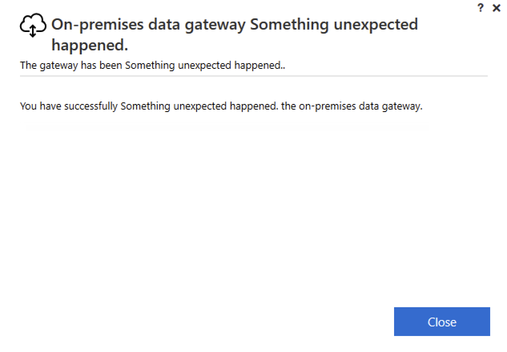Click the help question mark icon

481,8
